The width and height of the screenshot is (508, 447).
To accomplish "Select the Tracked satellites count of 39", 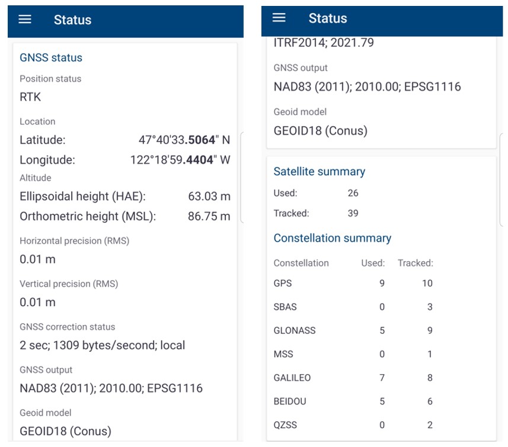I will tap(353, 213).
